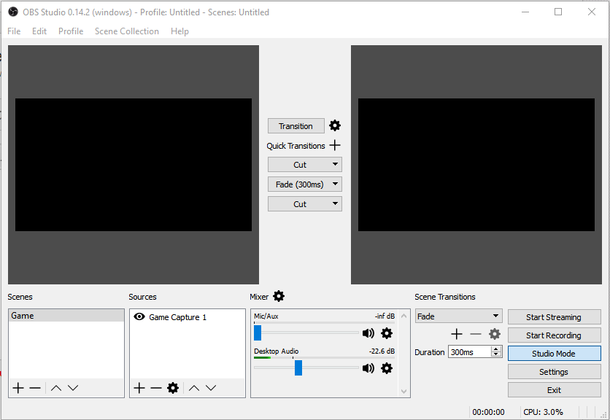Open the Scene Collection menu
Screen dimensions: 610x420
coord(127,31)
